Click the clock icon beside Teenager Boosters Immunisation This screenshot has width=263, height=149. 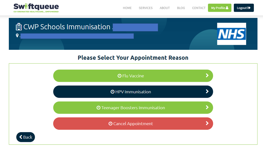(99, 108)
